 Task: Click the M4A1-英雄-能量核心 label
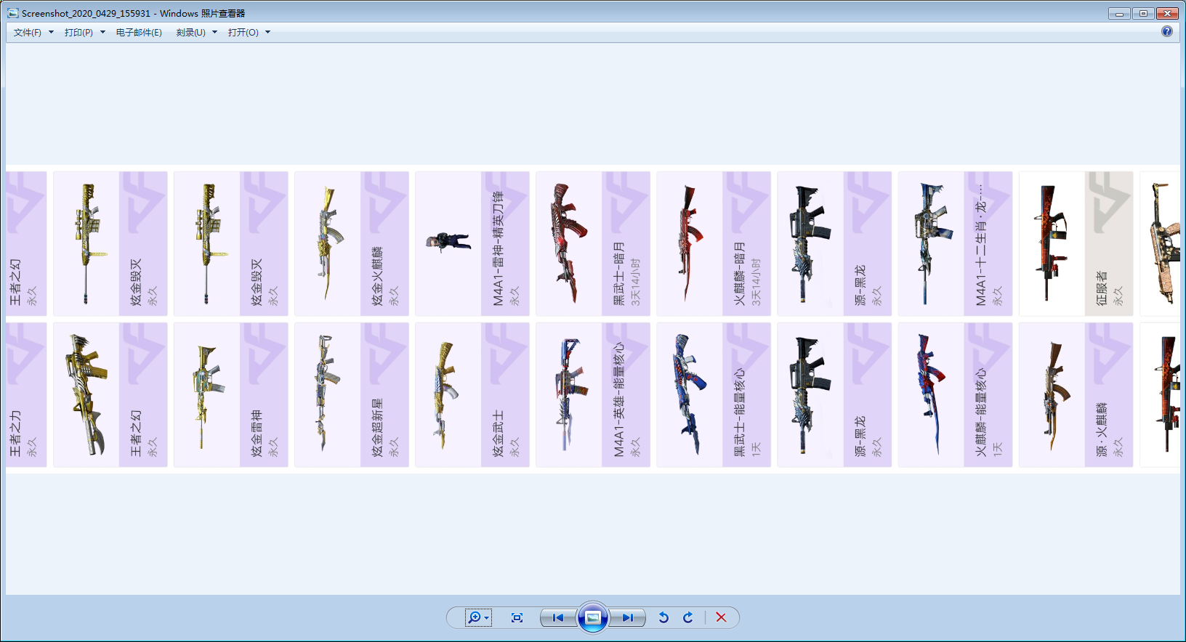(618, 399)
